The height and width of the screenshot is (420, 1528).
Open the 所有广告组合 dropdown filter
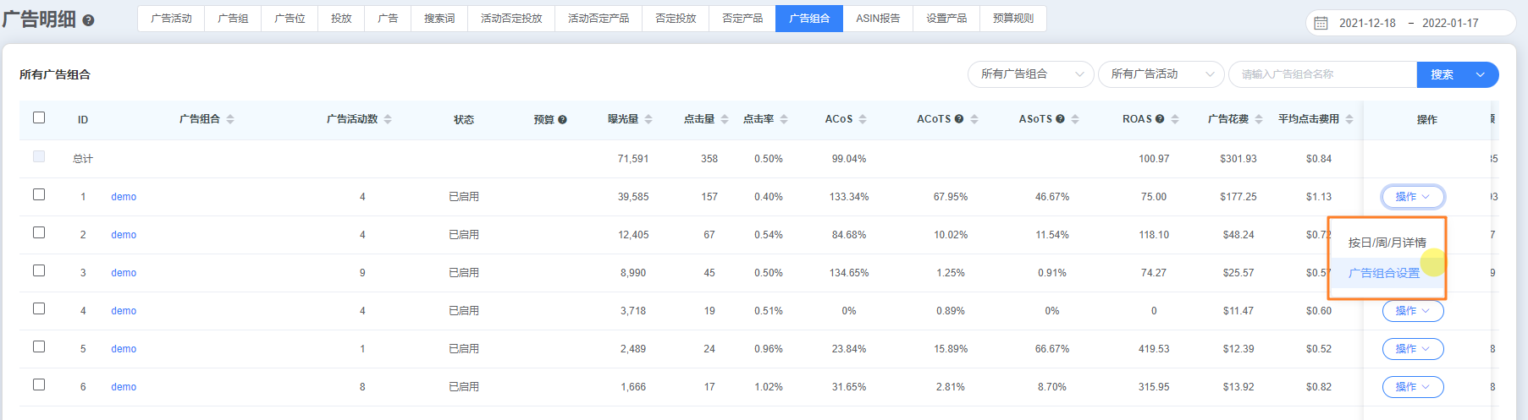[1030, 74]
